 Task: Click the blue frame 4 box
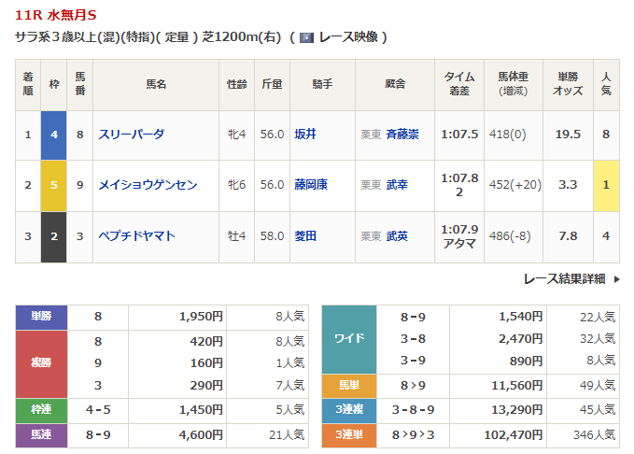(x=54, y=135)
